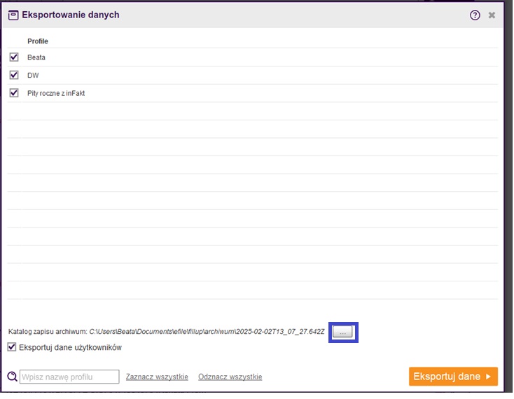The height and width of the screenshot is (399, 514).
Task: Click the archive box icon beside the title
Action: click(x=13, y=15)
